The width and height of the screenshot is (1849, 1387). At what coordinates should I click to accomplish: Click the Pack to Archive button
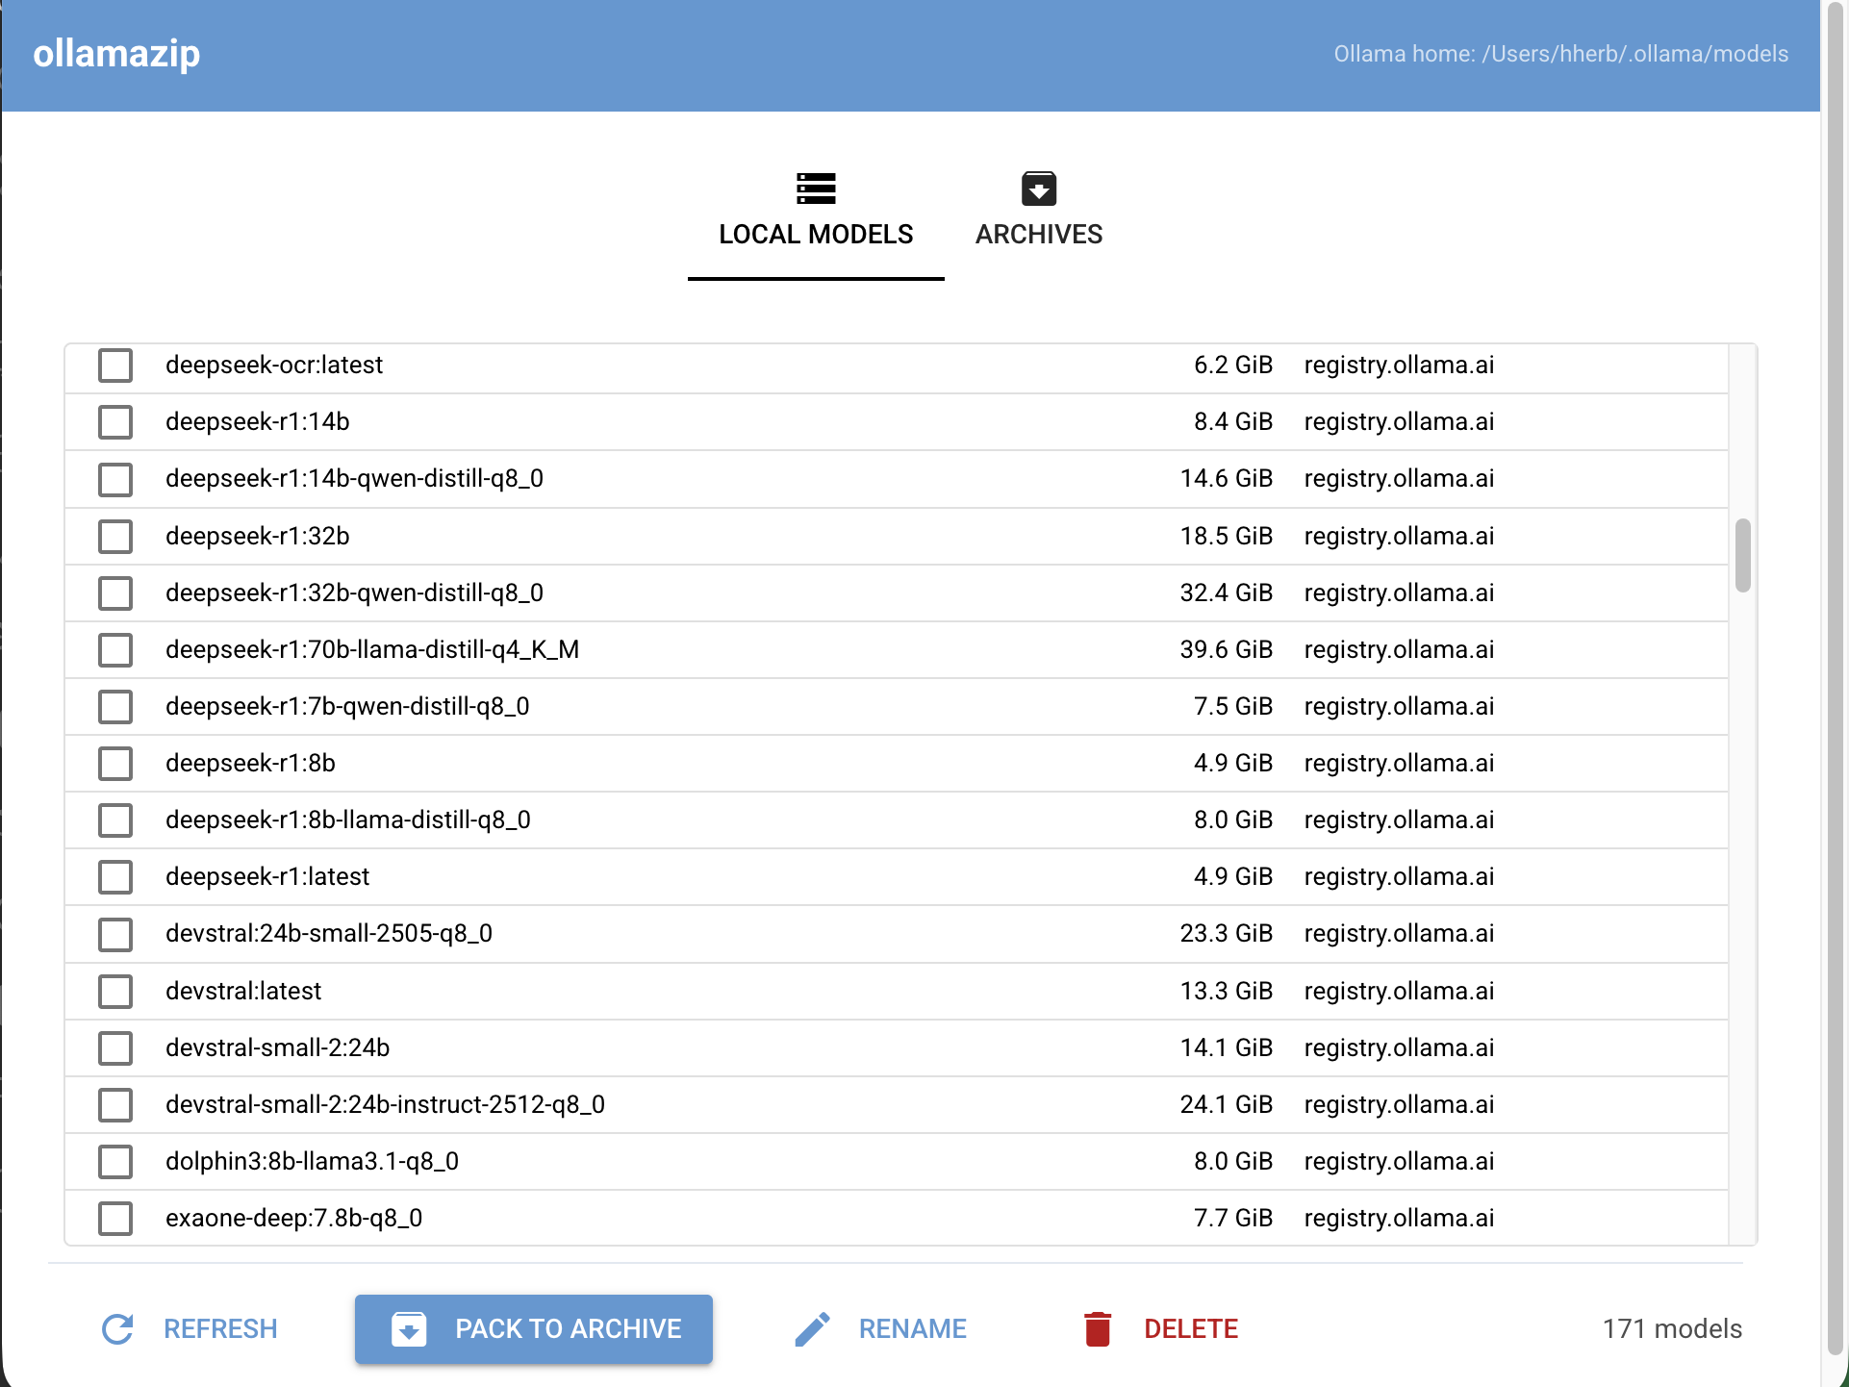click(x=534, y=1329)
